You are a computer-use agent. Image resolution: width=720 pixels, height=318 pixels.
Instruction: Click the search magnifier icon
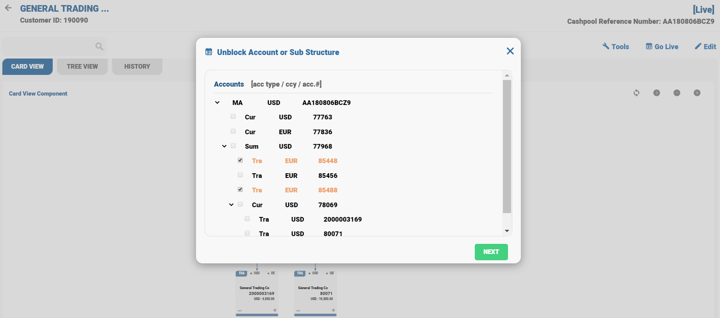click(x=99, y=46)
